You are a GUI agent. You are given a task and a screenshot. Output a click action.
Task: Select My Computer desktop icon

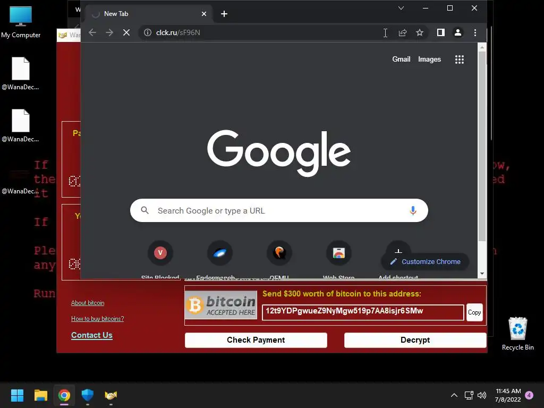[x=21, y=22]
